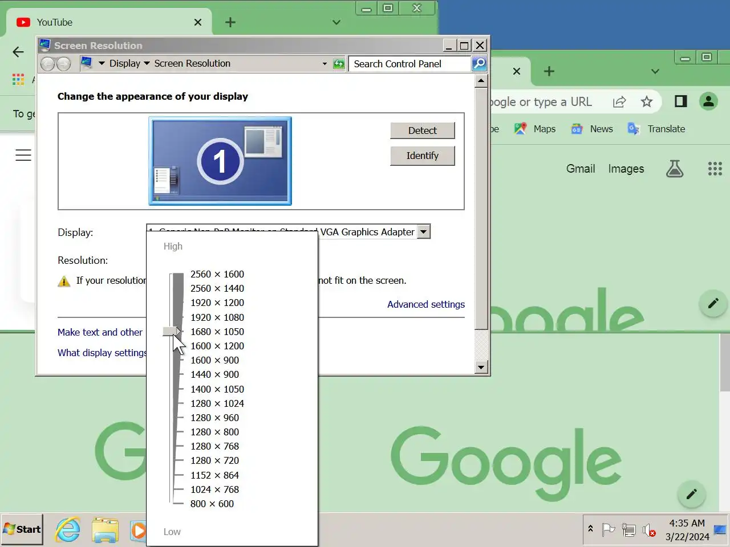Open Chrome profile avatar icon

(x=708, y=101)
